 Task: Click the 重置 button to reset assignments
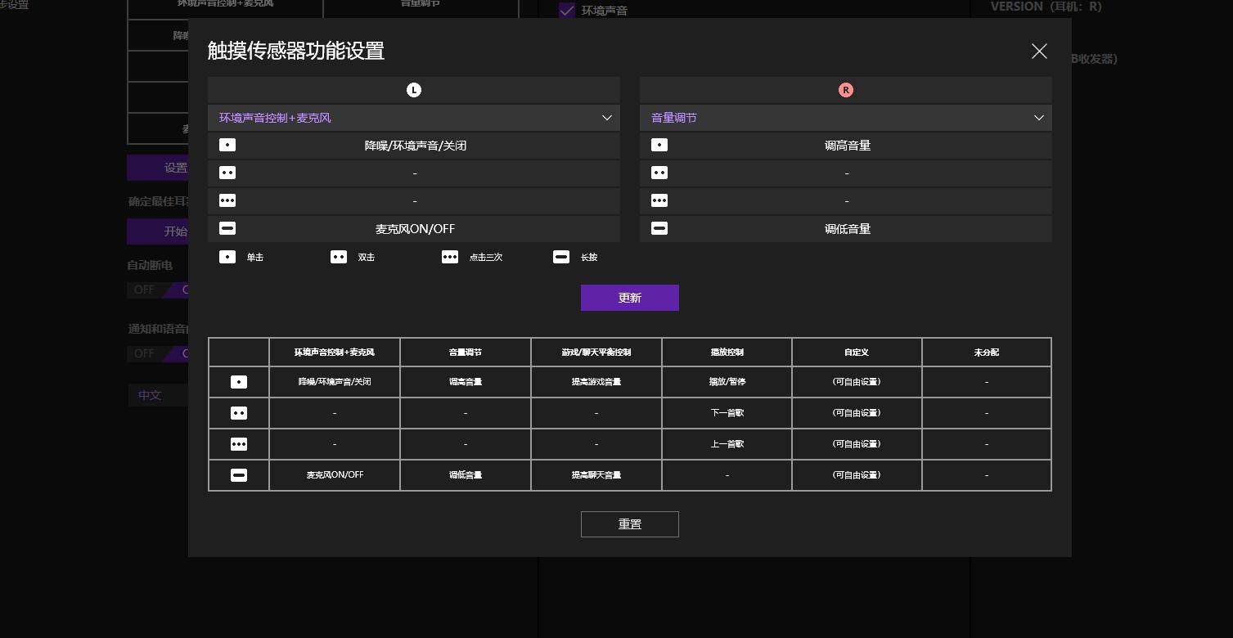pyautogui.click(x=629, y=524)
